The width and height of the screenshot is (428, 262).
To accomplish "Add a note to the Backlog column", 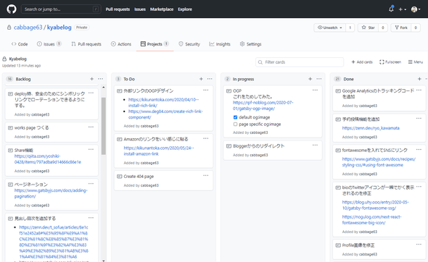I will (91, 79).
